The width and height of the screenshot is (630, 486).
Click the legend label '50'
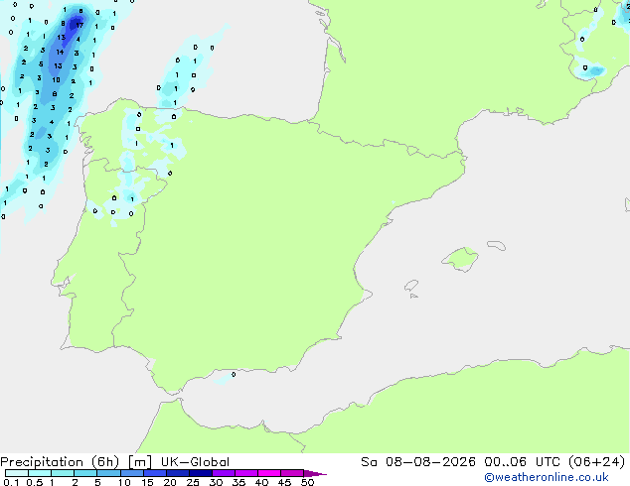pyautogui.click(x=307, y=482)
